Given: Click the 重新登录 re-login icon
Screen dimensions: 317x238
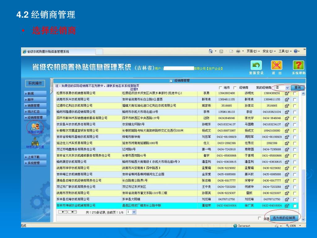Looking at the screenshot, I should tap(256, 65).
